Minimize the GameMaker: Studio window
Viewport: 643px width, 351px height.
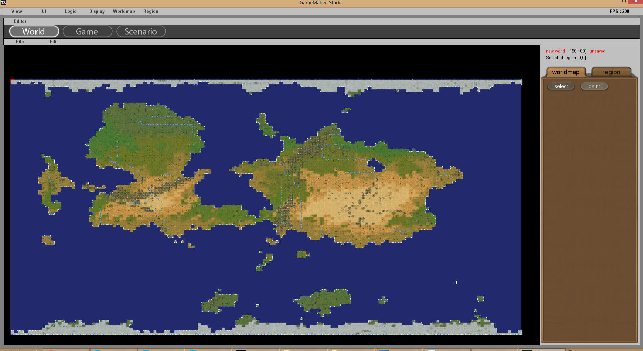(x=615, y=2)
